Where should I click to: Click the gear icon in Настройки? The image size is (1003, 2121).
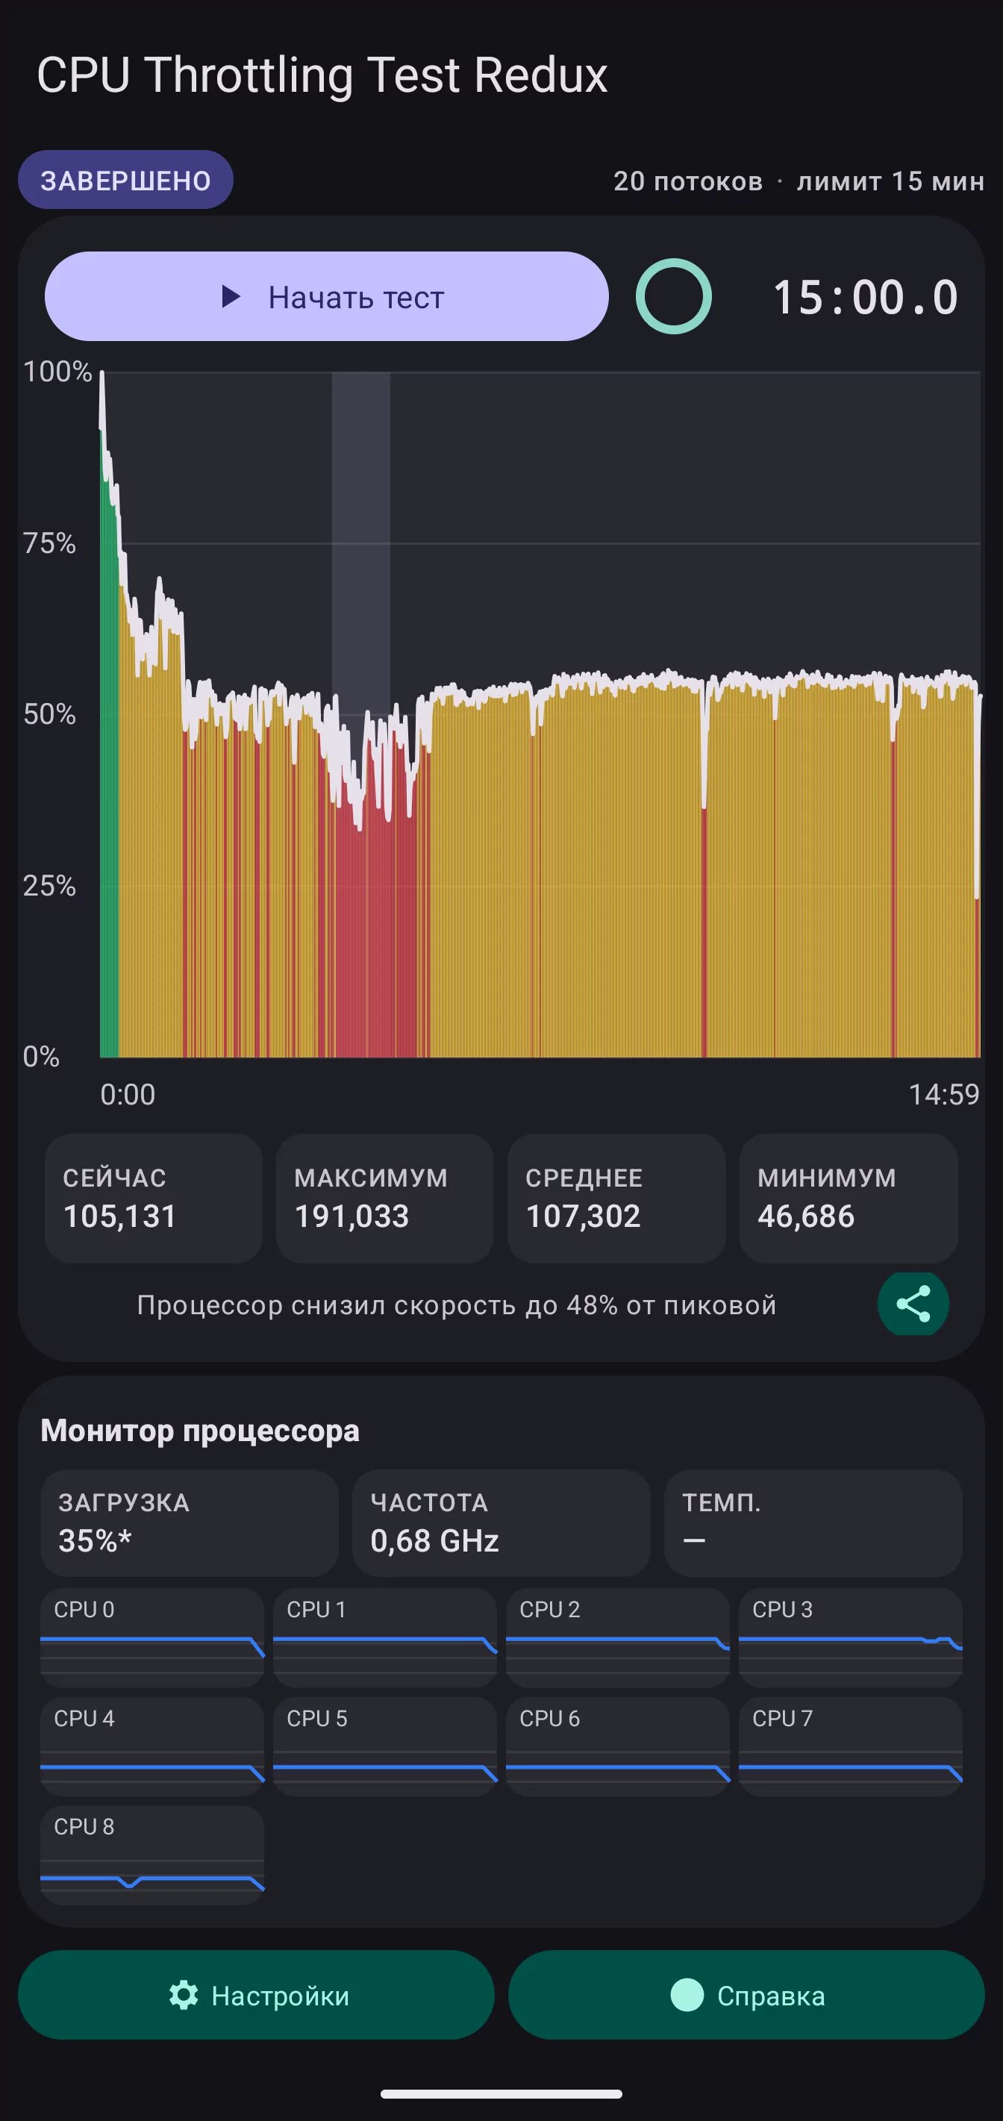pos(184,1995)
